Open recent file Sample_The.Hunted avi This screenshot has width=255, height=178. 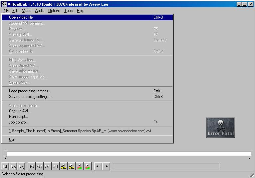(87, 131)
